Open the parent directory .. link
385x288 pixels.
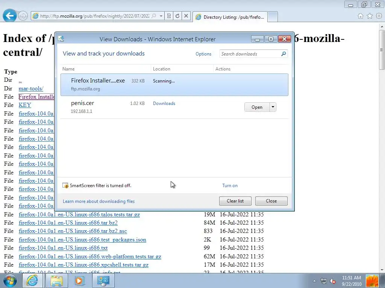click(20, 80)
